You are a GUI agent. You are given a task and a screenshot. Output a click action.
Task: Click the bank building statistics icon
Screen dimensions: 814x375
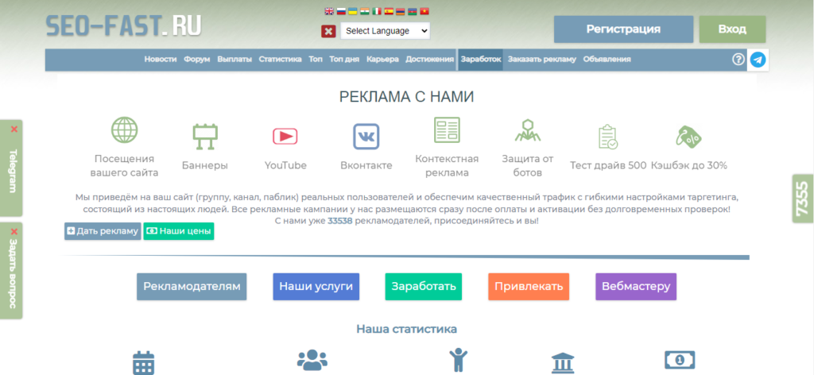pyautogui.click(x=564, y=363)
